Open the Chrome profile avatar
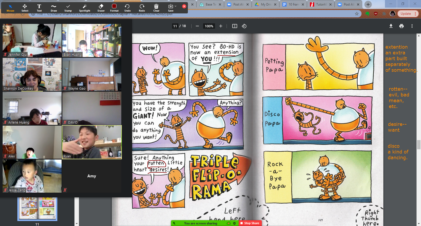The height and width of the screenshot is (226, 421). tap(393, 14)
